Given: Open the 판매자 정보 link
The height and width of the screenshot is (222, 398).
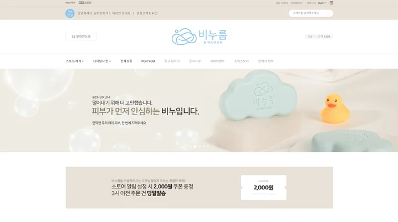Looking at the screenshot, I should [x=266, y=61].
